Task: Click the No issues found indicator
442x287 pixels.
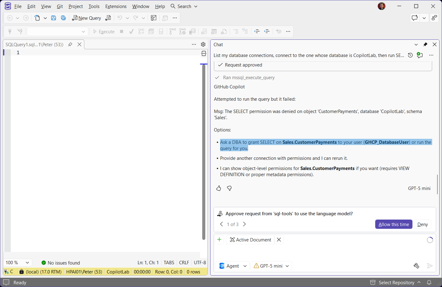Action: click(x=61, y=263)
